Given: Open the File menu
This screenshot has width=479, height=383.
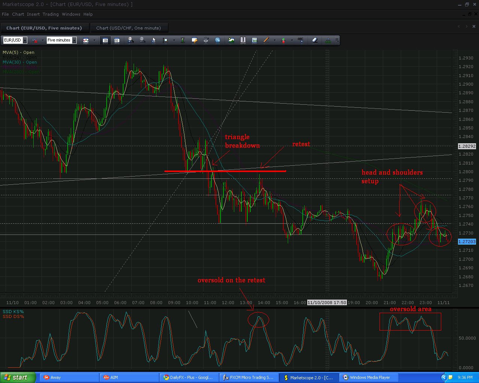Looking at the screenshot, I should 5,14.
